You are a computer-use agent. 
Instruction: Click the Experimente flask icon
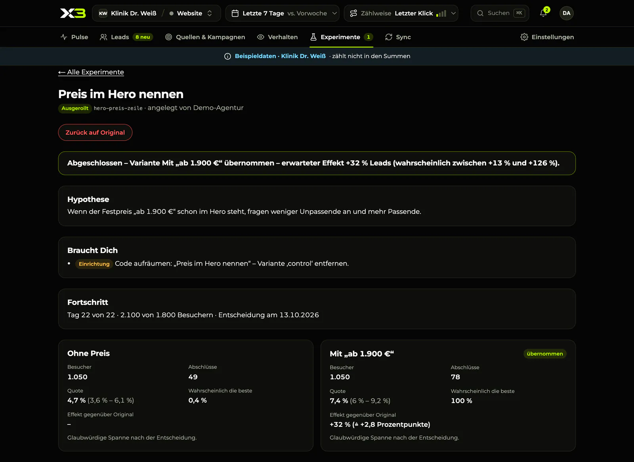pyautogui.click(x=313, y=37)
